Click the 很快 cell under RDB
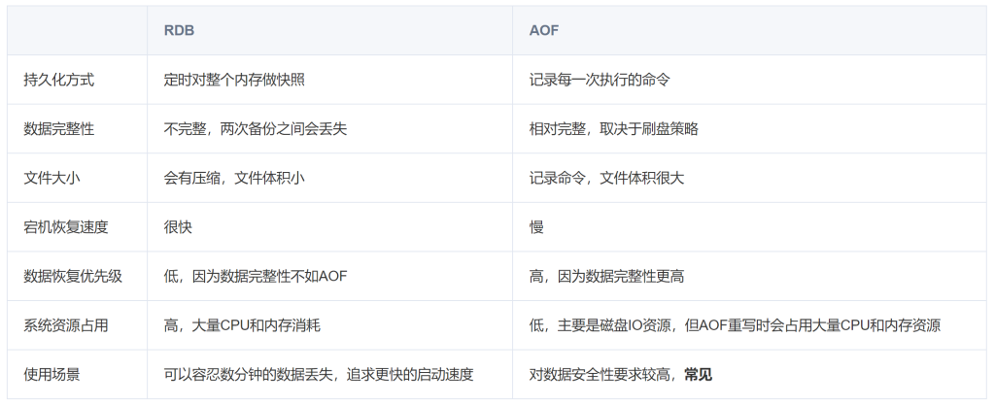995x406 pixels. coord(178,227)
